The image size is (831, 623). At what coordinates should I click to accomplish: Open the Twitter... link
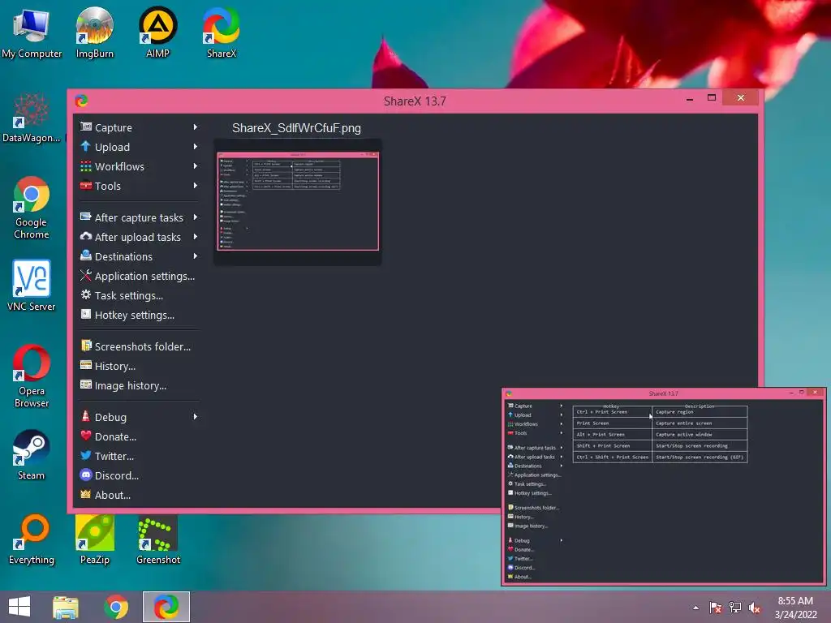point(140,456)
